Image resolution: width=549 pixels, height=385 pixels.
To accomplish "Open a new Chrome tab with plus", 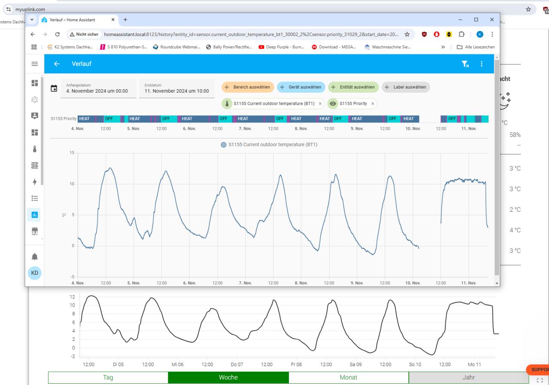I will pyautogui.click(x=126, y=20).
